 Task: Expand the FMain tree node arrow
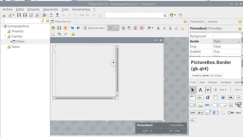tap(11, 41)
